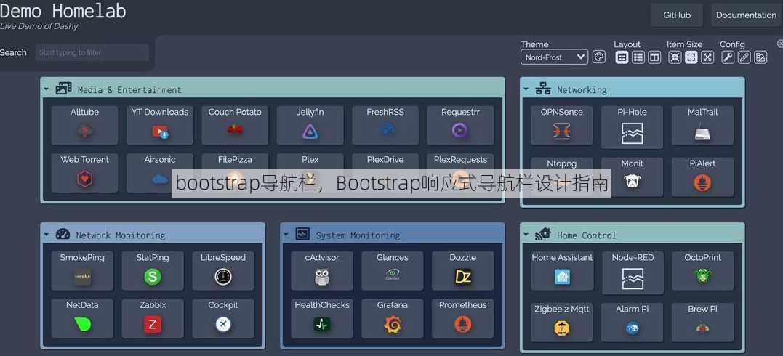Set item size to large
The image size is (783, 356).
(707, 57)
